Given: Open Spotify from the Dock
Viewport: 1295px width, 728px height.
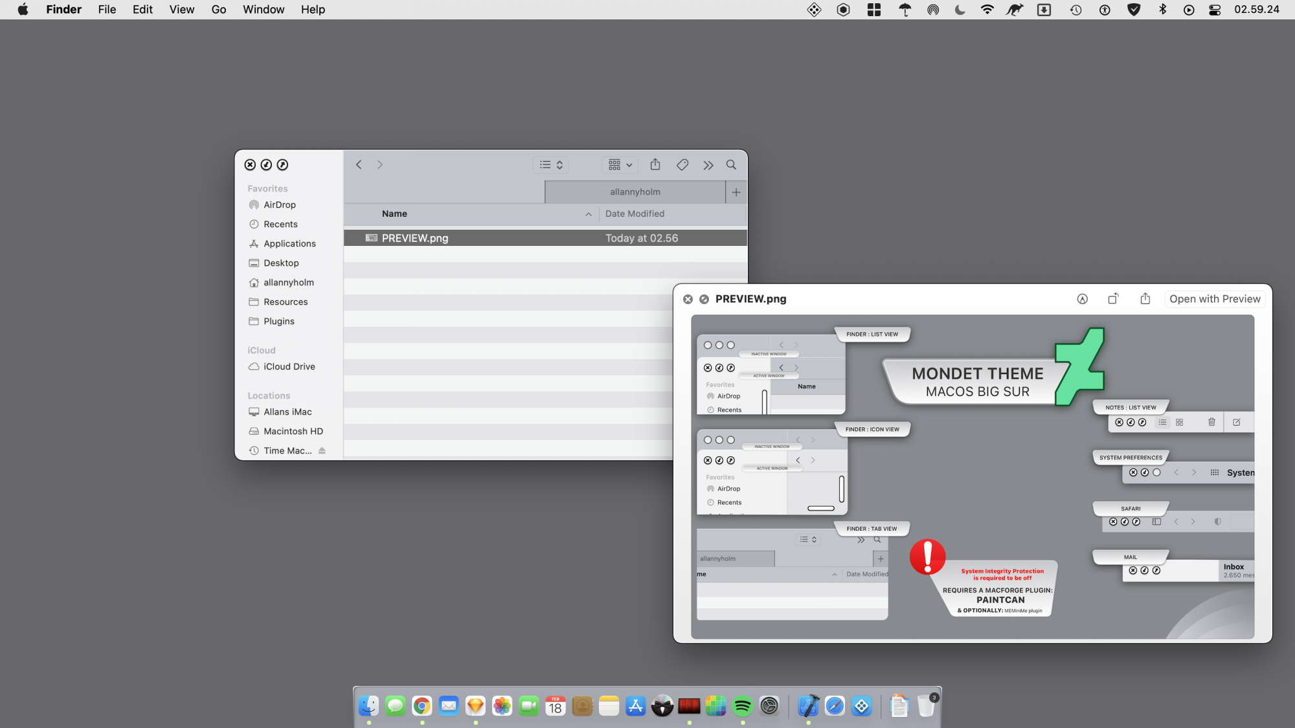Looking at the screenshot, I should click(743, 706).
